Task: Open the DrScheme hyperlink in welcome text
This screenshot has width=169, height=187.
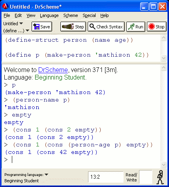Action: pos(53,70)
